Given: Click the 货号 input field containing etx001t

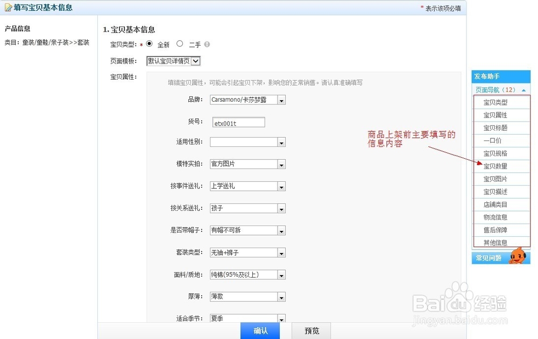Looking at the screenshot, I should 238,122.
